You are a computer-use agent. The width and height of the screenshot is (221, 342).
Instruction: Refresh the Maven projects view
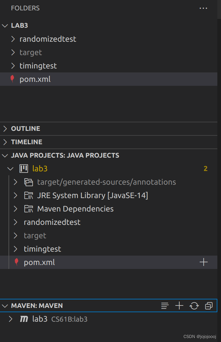(194, 305)
